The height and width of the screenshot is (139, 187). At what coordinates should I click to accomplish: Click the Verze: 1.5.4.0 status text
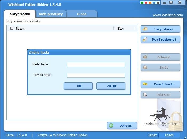[x=16, y=135]
